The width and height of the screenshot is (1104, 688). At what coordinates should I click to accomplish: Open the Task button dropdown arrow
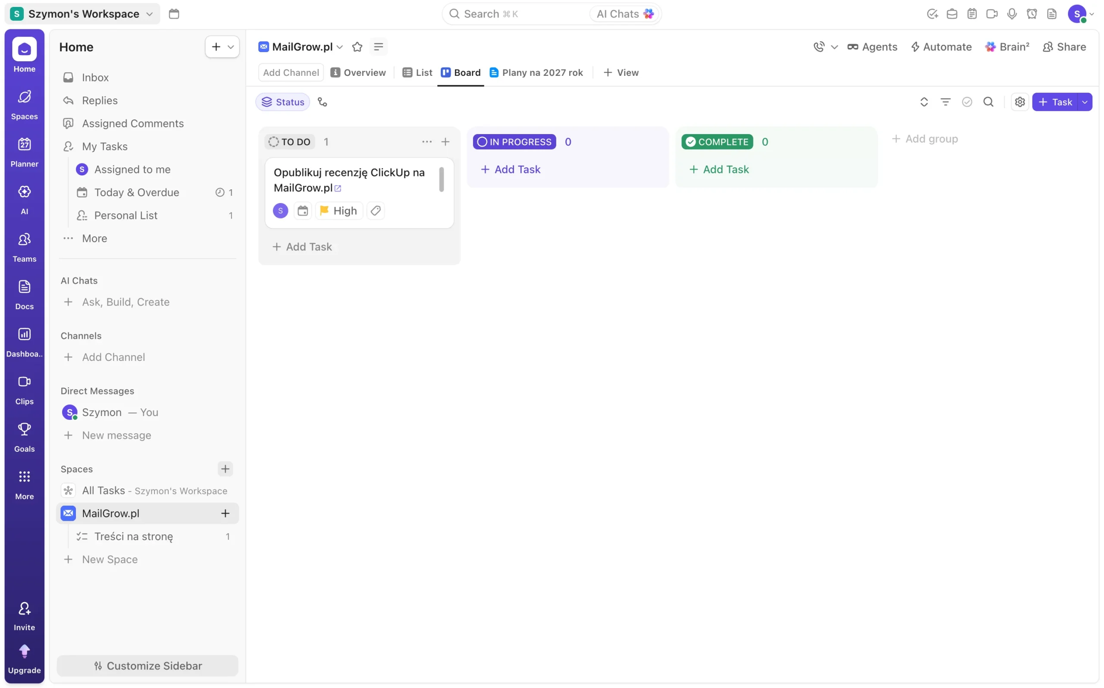[1085, 102]
